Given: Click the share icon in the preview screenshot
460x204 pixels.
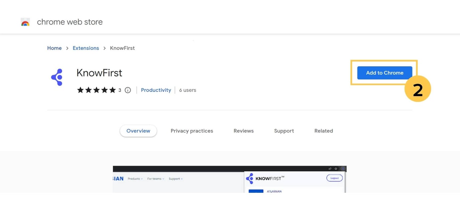Looking at the screenshot, I should pyautogui.click(x=330, y=169).
